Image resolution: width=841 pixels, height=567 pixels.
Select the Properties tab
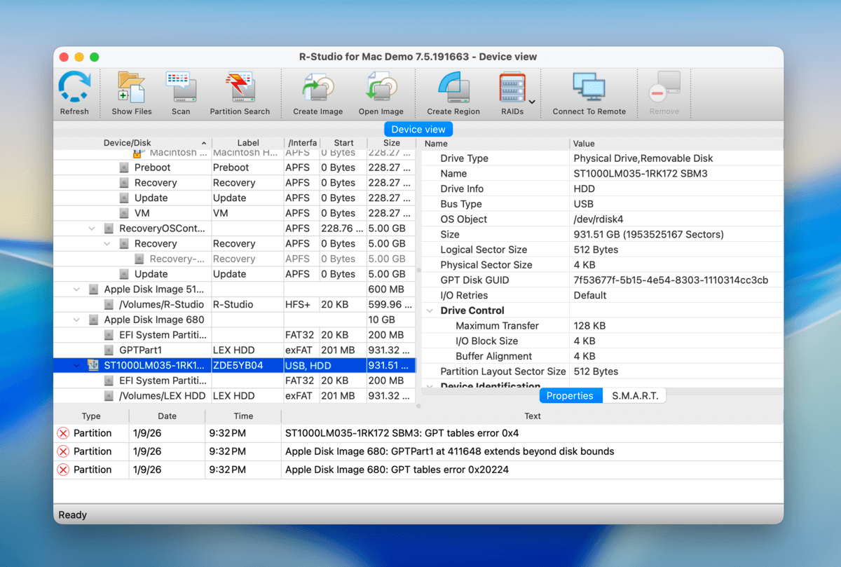(570, 396)
